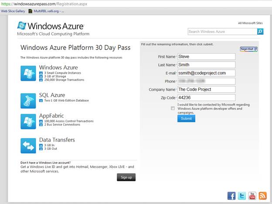Open the YouTube icon link

point(252,196)
